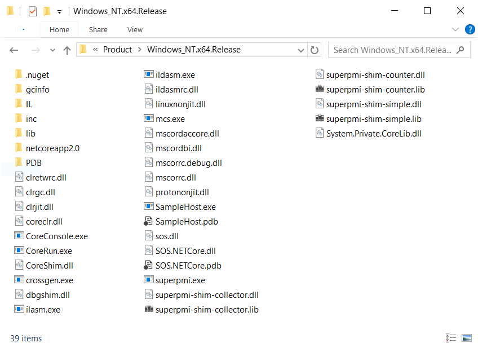The height and width of the screenshot is (347, 478).
Task: Click the Back navigation arrow
Action: 14,50
